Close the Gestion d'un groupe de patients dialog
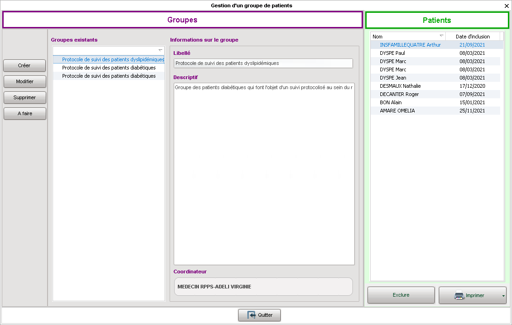Image resolution: width=512 pixels, height=325 pixels. point(506,6)
